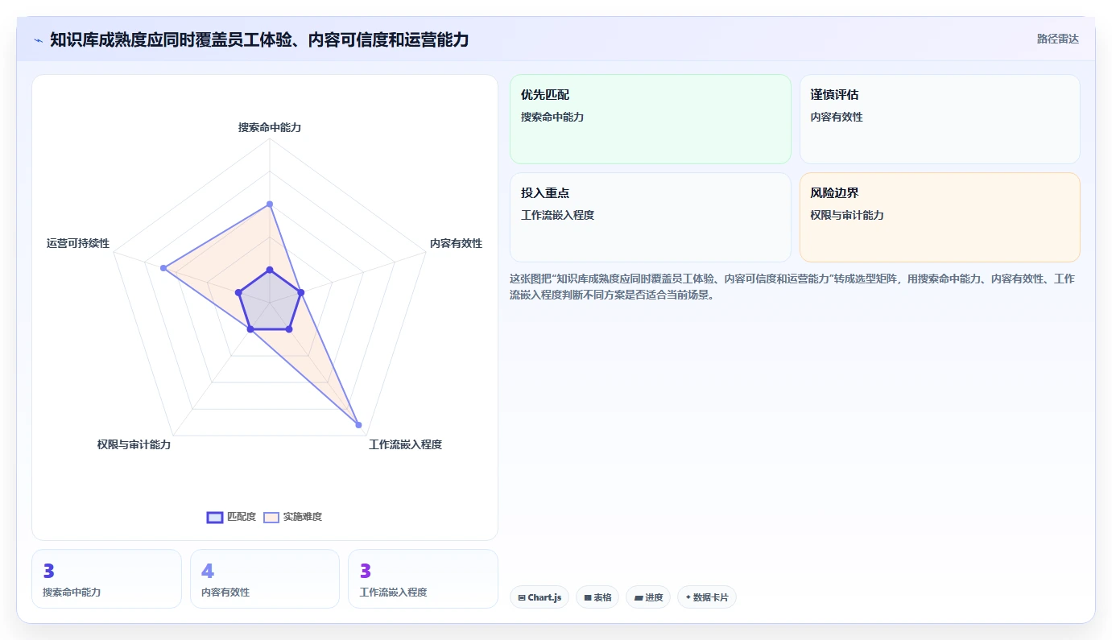Select the 进度 tag chip
The height and width of the screenshot is (640, 1112).
click(x=648, y=597)
